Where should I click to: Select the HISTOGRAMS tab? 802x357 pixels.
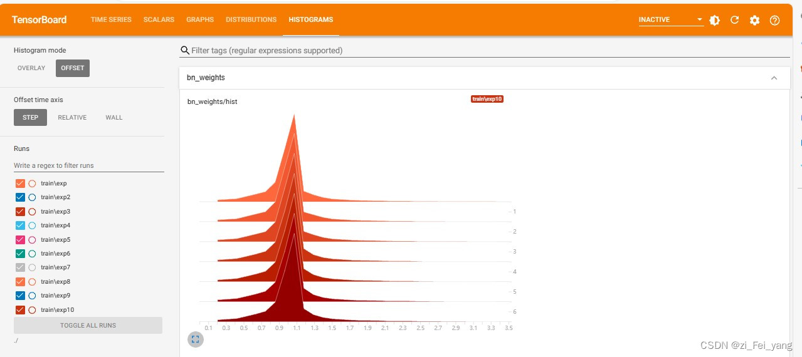tap(311, 20)
